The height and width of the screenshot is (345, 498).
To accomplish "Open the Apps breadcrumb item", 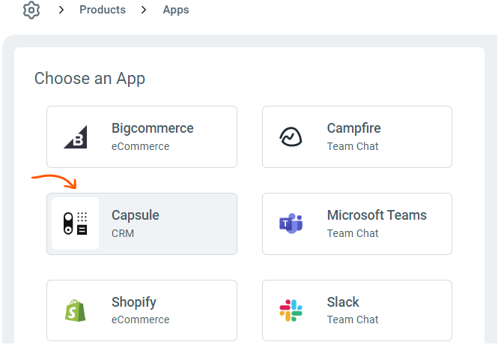I will click(x=176, y=10).
